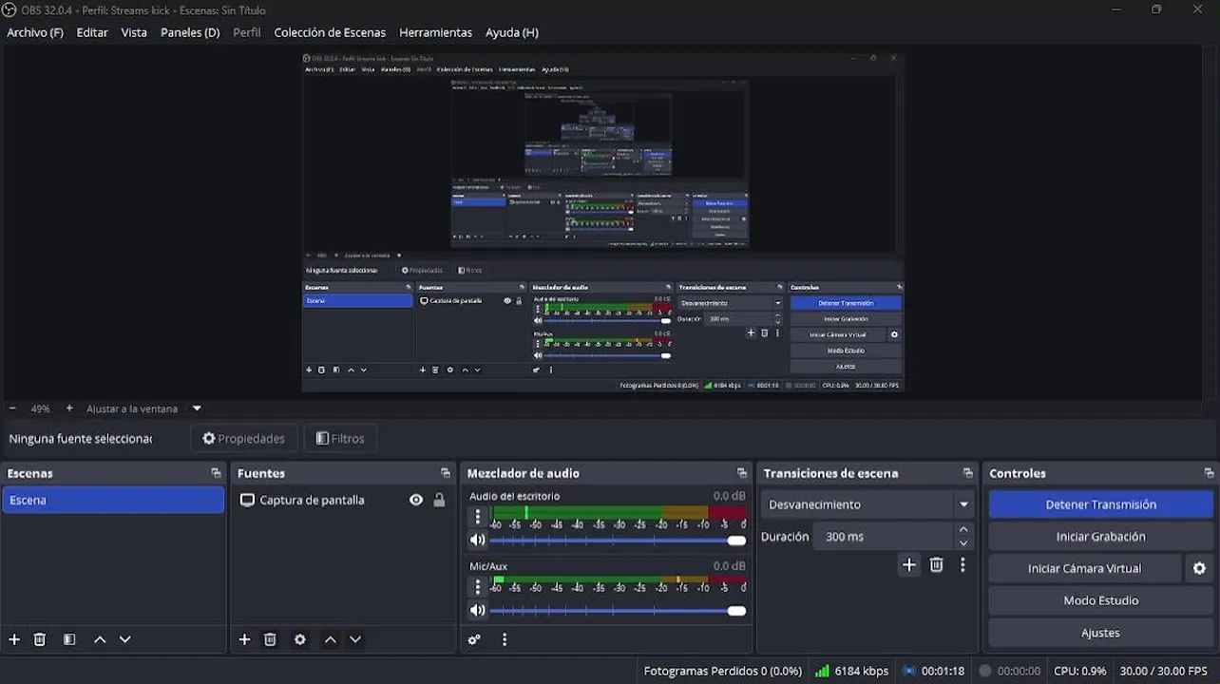The image size is (1220, 684).
Task: Open preview scaling dropdown Ajustar a la ventana
Action: 197,408
